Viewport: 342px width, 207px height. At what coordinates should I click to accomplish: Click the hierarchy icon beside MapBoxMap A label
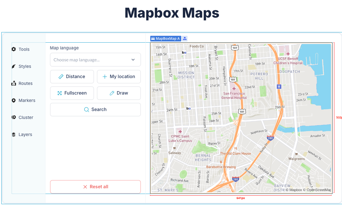pyautogui.click(x=185, y=39)
